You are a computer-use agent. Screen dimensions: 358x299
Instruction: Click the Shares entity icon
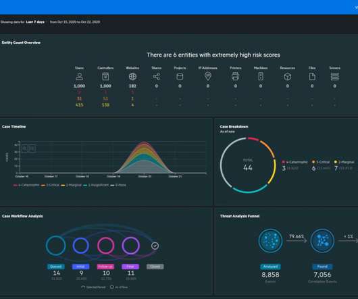(157, 76)
